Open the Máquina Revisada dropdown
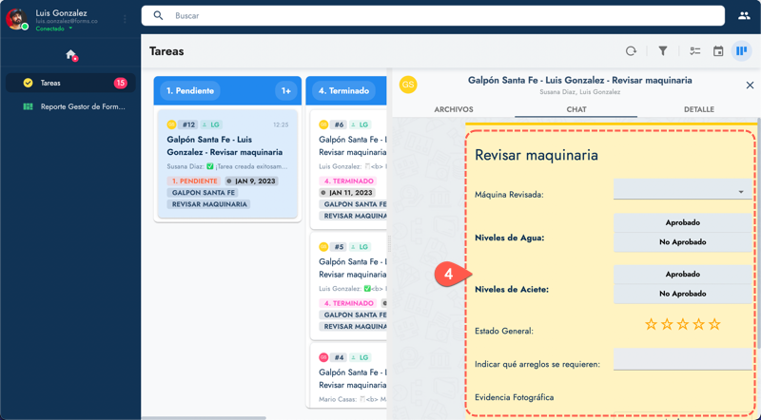 click(x=682, y=189)
